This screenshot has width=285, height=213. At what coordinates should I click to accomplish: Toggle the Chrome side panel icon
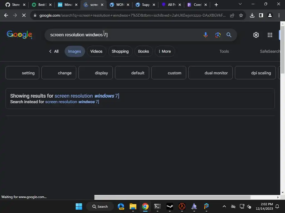261,16
